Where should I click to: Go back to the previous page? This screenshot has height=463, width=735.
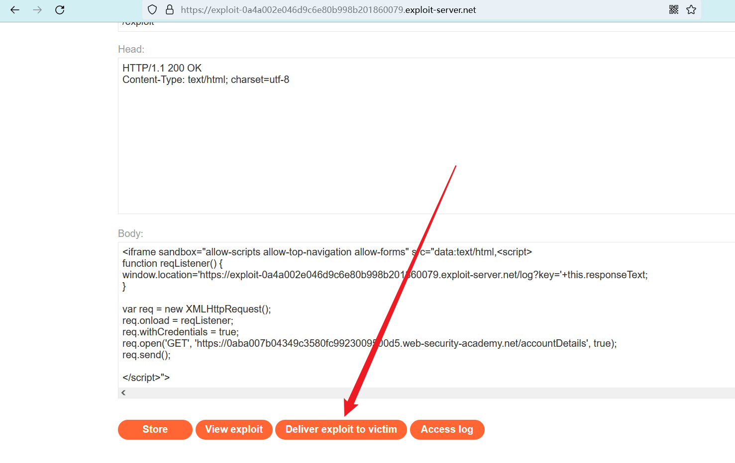point(15,9)
